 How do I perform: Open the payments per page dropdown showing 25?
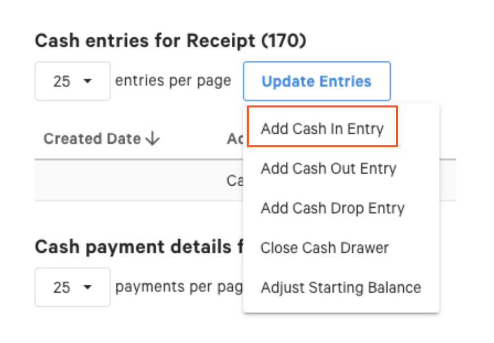click(72, 287)
